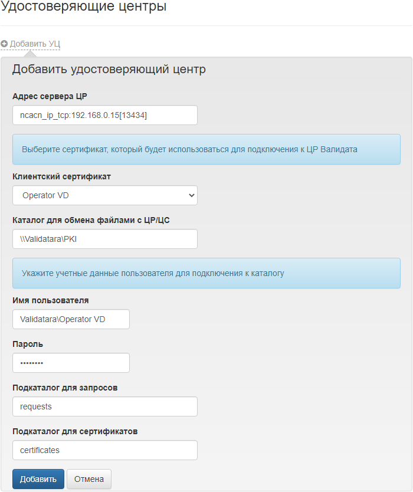This screenshot has height=492, width=413.
Task: Expand the Клиентский сертификат dropdown
Action: (104, 195)
